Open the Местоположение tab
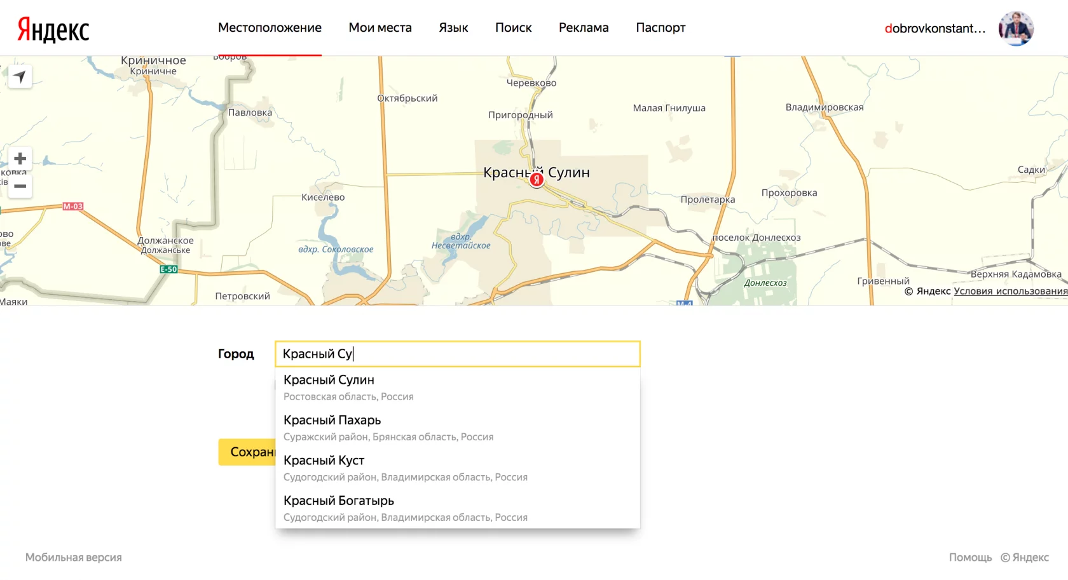The height and width of the screenshot is (580, 1068). pos(270,27)
